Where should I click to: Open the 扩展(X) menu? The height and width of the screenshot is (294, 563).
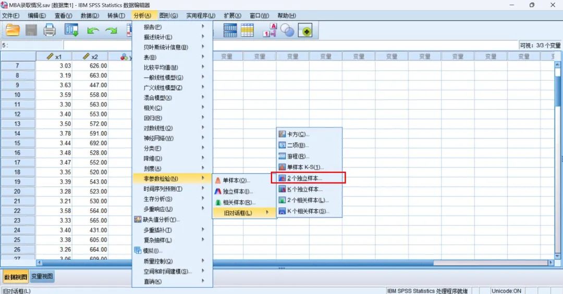(x=232, y=16)
